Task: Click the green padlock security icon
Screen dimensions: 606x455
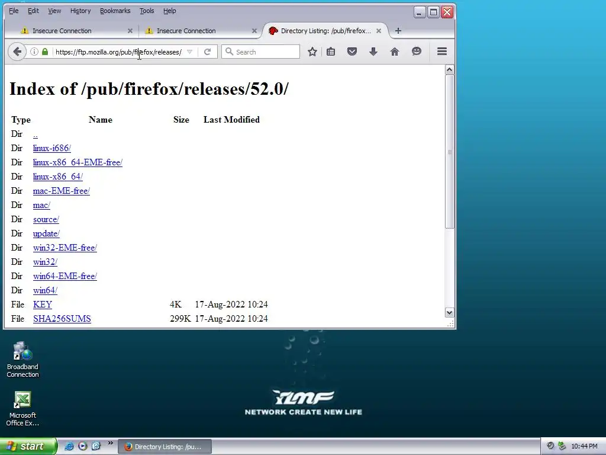Action: tap(45, 52)
